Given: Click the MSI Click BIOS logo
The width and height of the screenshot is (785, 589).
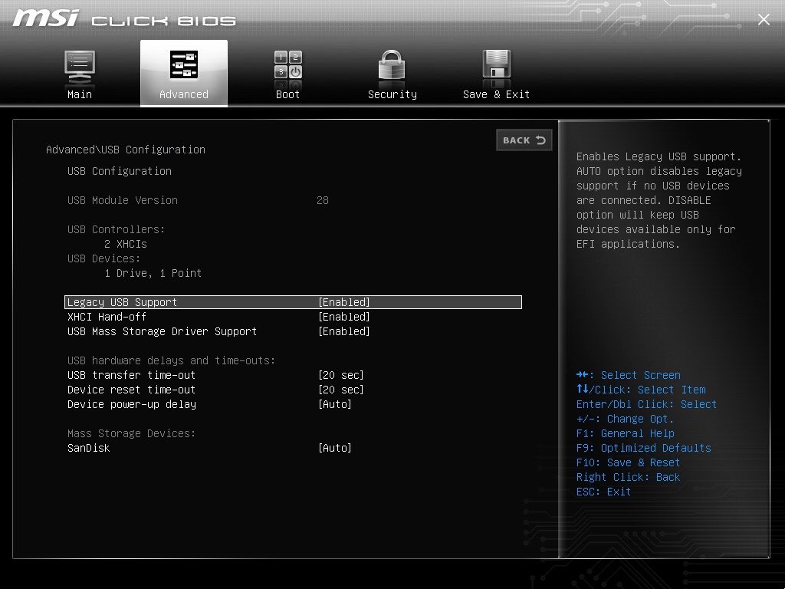Looking at the screenshot, I should 124,19.
